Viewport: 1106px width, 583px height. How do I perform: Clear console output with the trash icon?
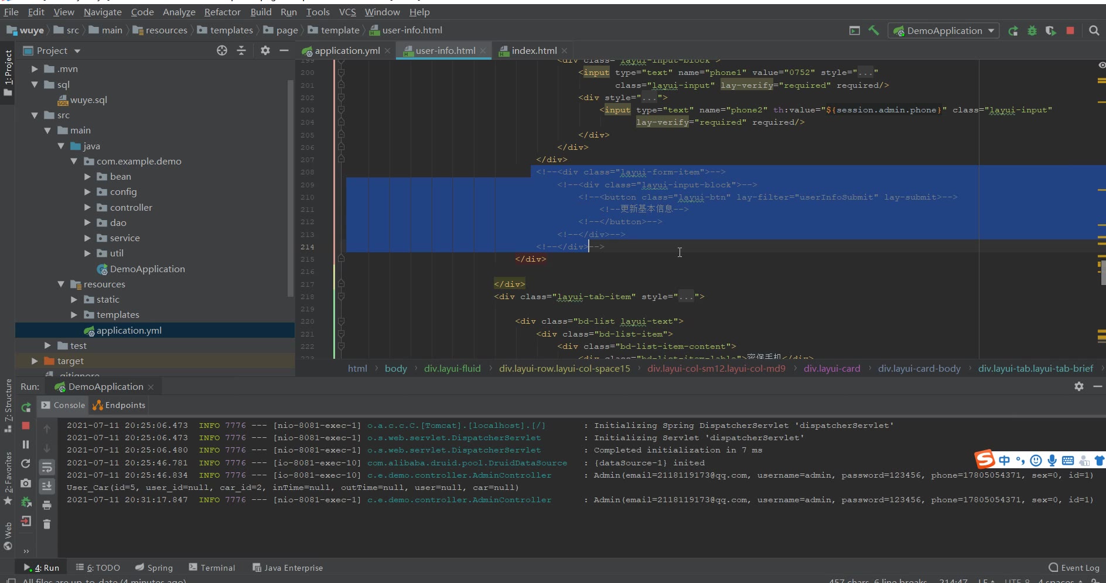(x=47, y=524)
